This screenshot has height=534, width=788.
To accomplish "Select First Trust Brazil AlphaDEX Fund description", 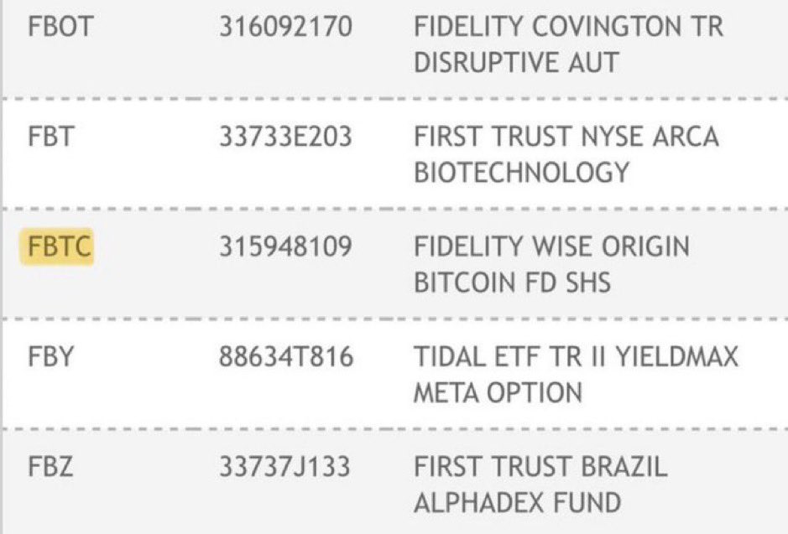I will tap(540, 485).
